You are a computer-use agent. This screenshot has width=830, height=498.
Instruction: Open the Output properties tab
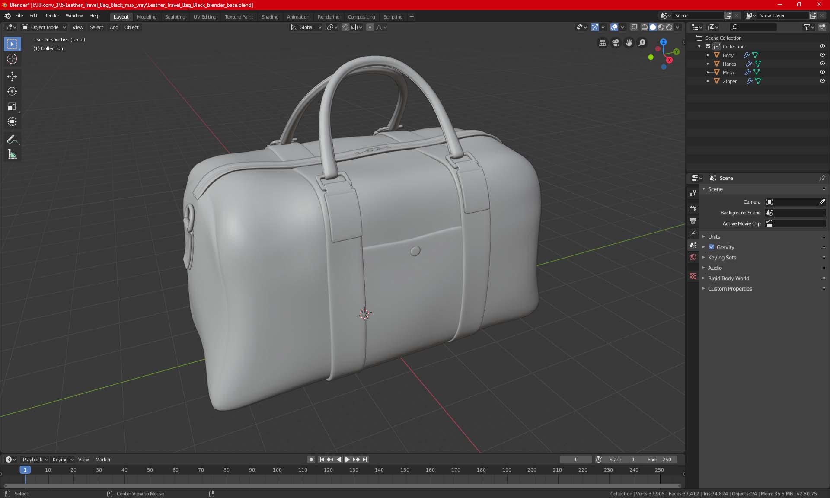[x=693, y=221]
